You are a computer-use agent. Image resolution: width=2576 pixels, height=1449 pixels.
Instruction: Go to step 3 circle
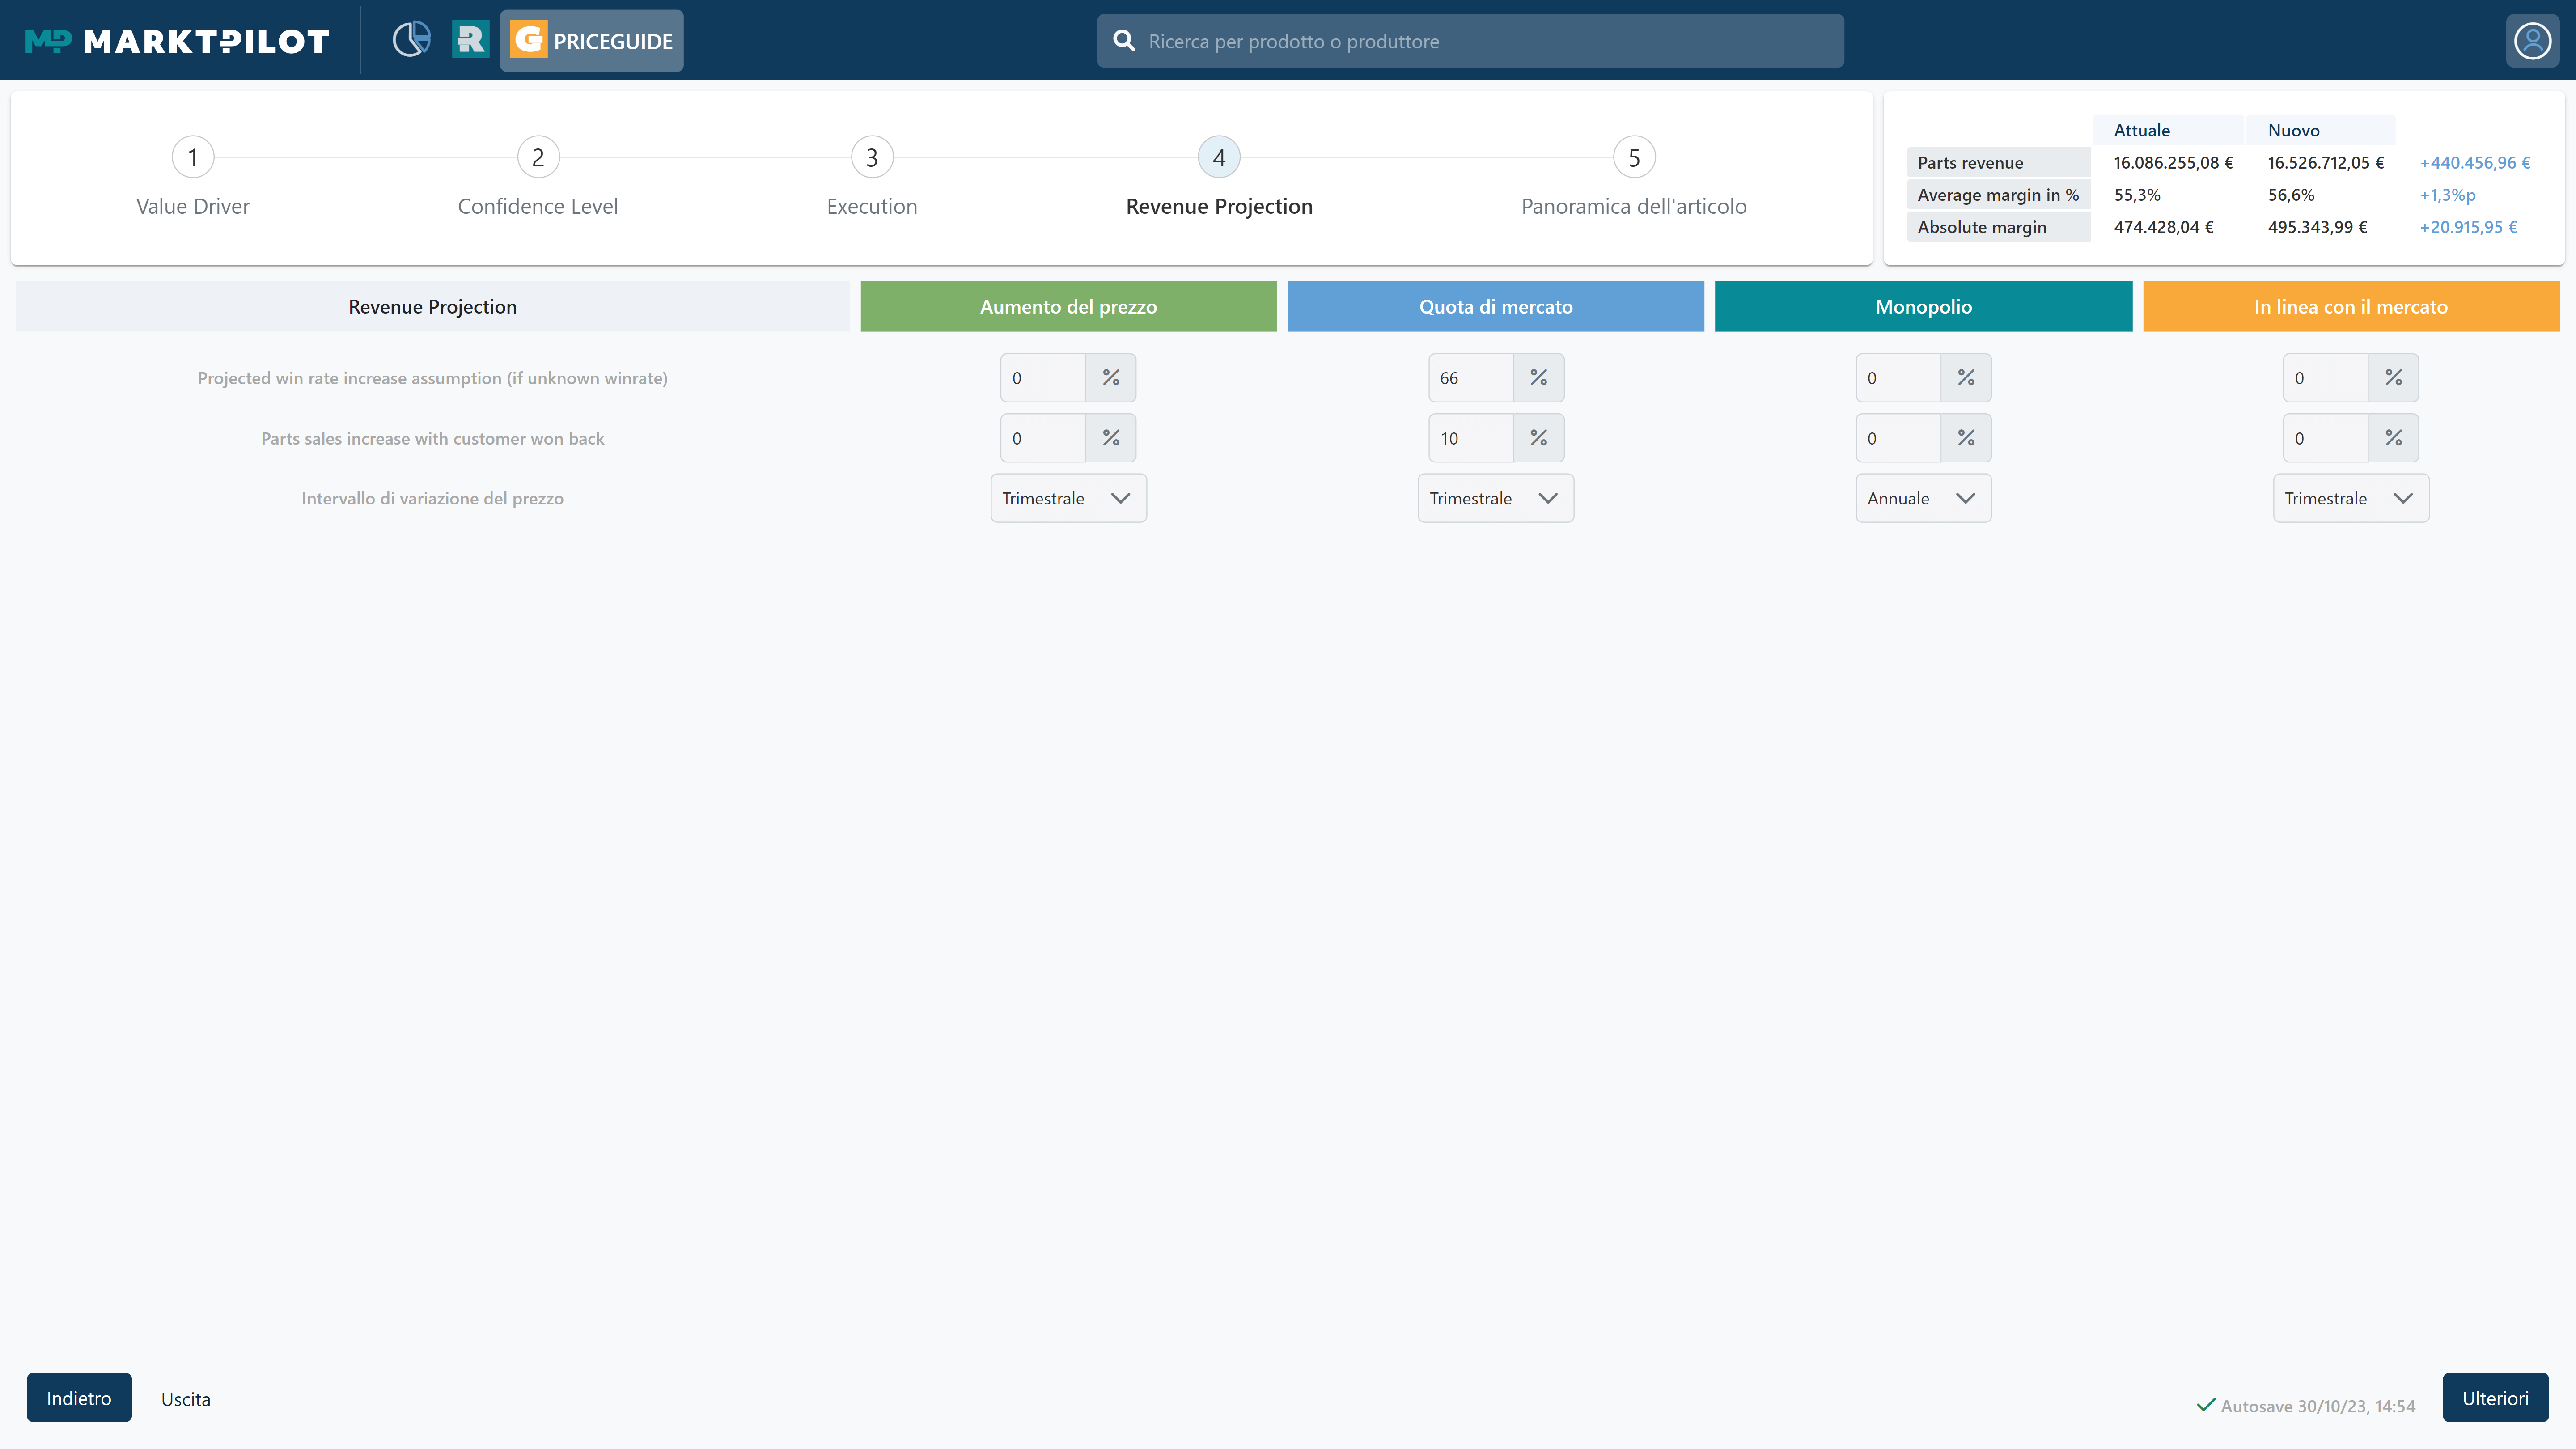point(872,157)
